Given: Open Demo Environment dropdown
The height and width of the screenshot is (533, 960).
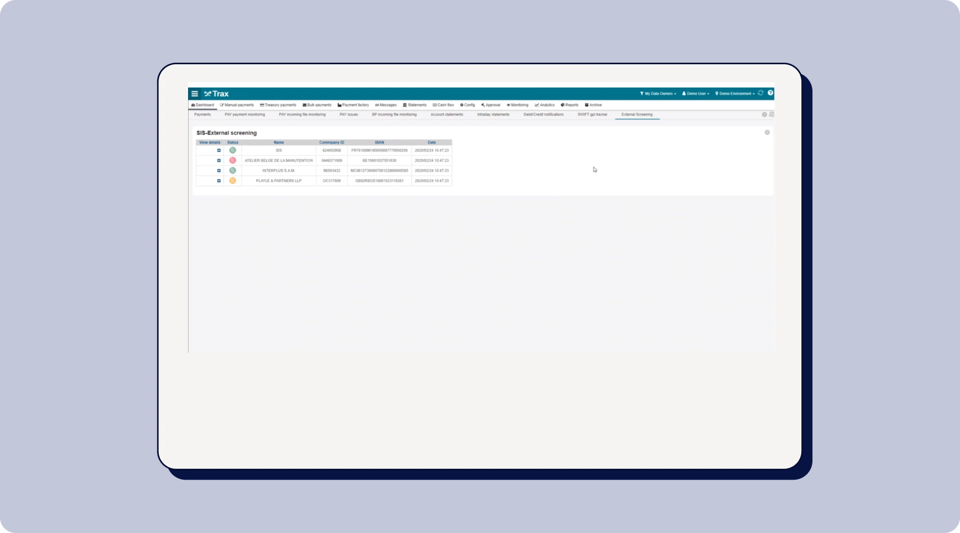Looking at the screenshot, I should (735, 94).
